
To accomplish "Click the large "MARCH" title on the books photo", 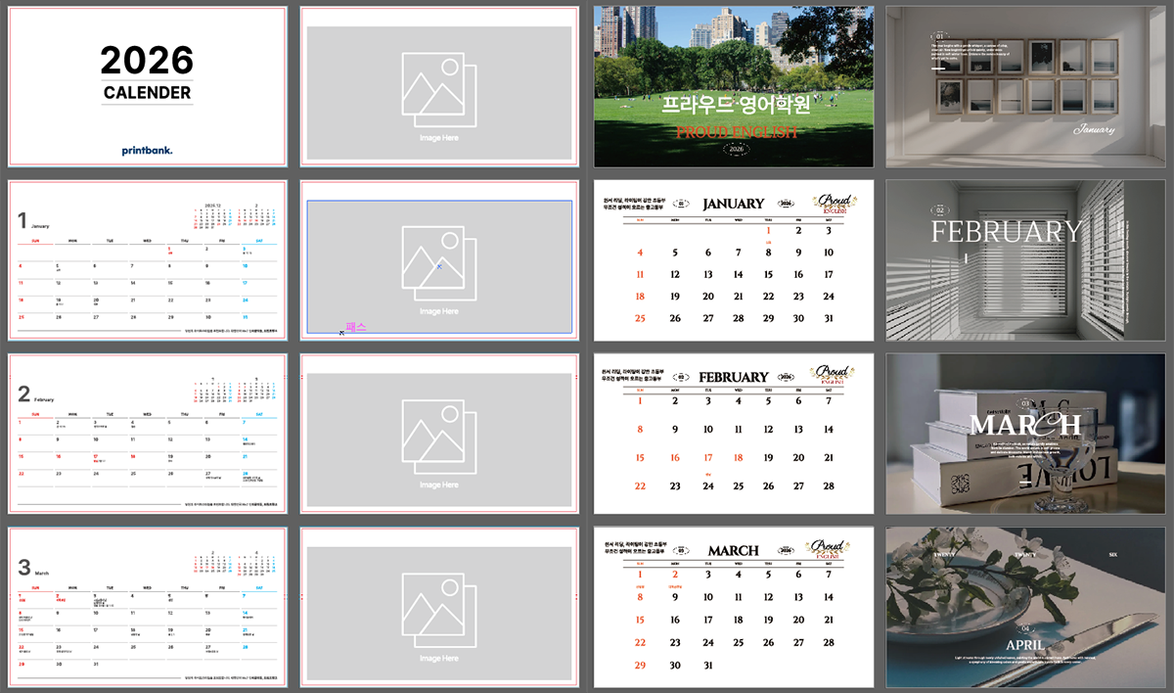I will point(1025,425).
